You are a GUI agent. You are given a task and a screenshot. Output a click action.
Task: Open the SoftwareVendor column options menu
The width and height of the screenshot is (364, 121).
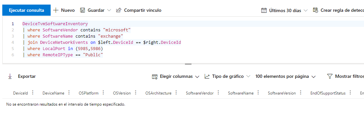tap(218, 93)
